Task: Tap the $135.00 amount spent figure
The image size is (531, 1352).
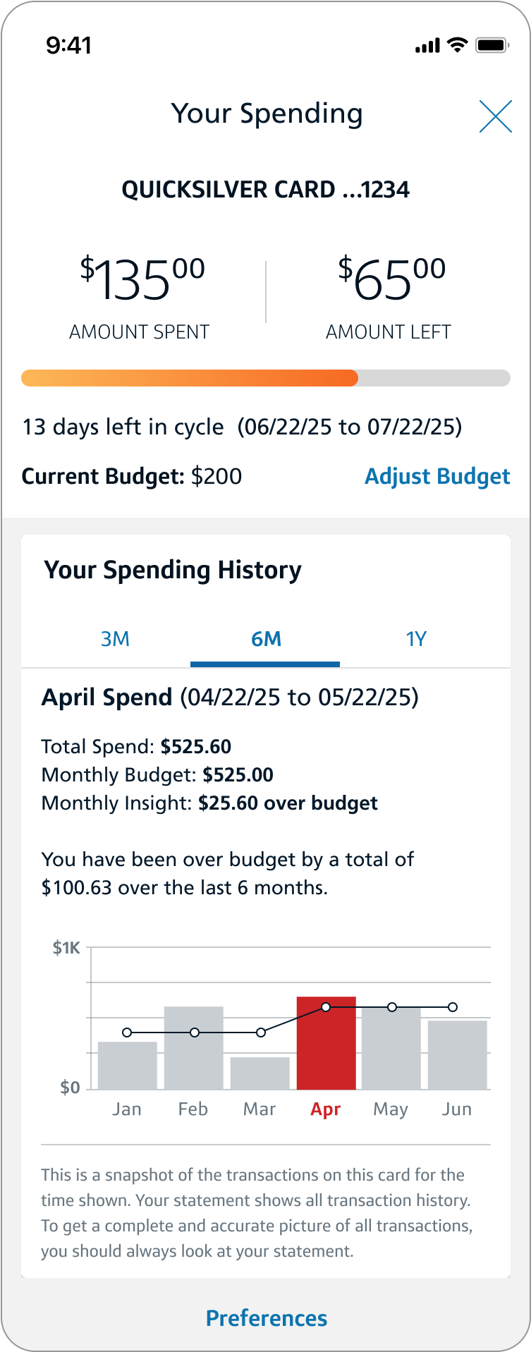Action: pos(142,279)
